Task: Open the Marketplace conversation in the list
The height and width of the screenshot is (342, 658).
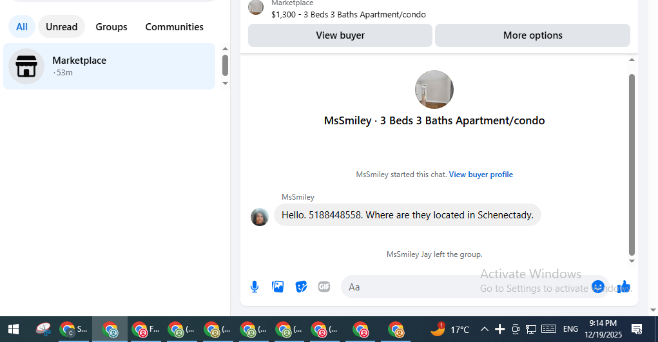Action: coord(109,66)
